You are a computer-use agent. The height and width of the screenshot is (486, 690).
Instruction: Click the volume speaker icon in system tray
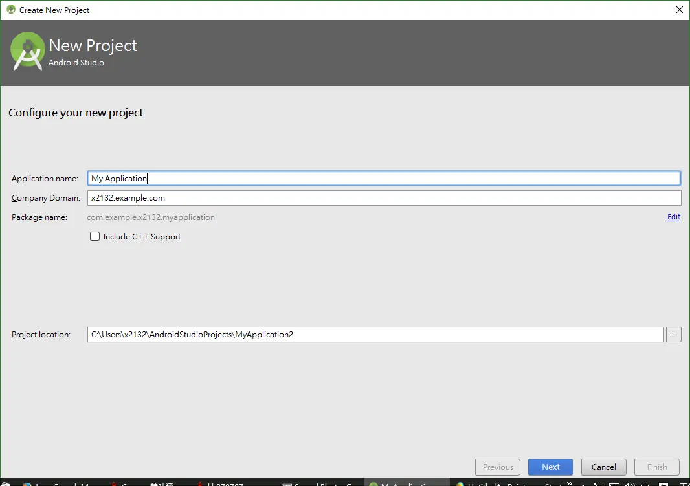(629, 484)
